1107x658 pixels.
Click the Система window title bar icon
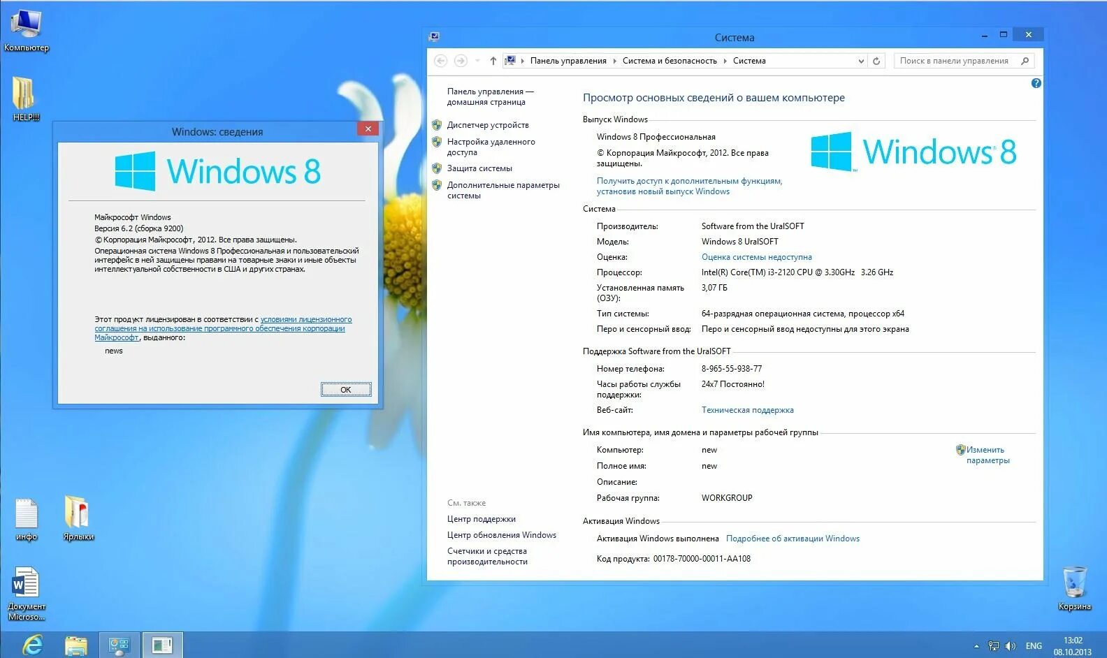tap(434, 36)
